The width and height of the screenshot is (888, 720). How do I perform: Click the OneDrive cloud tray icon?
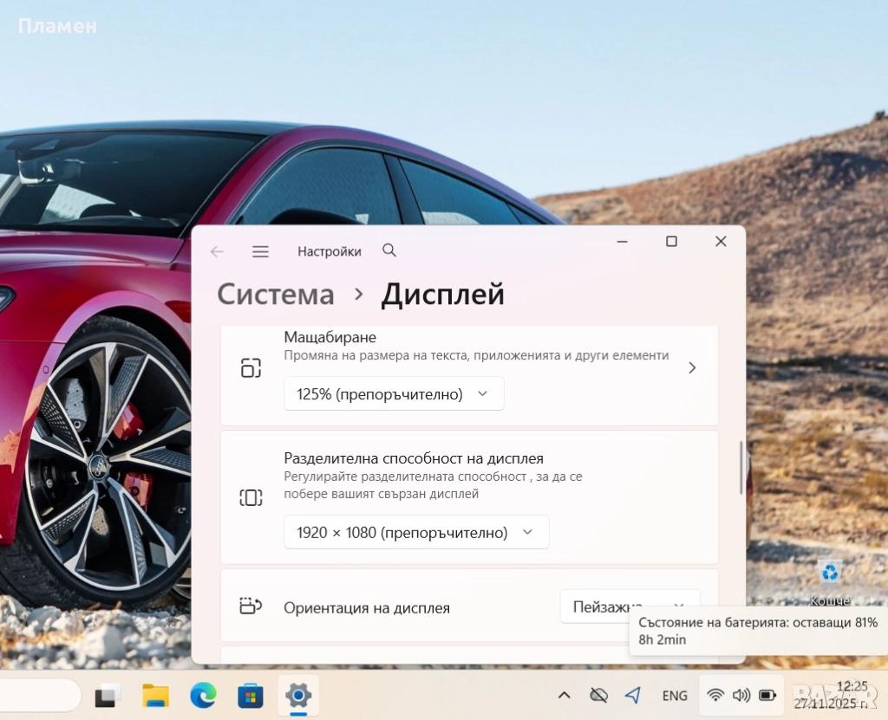(598, 695)
